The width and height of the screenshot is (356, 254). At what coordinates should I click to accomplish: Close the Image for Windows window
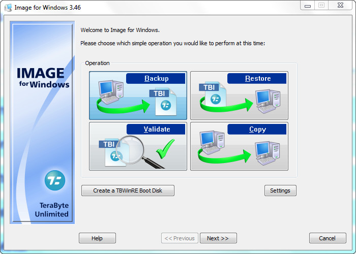coord(340,6)
